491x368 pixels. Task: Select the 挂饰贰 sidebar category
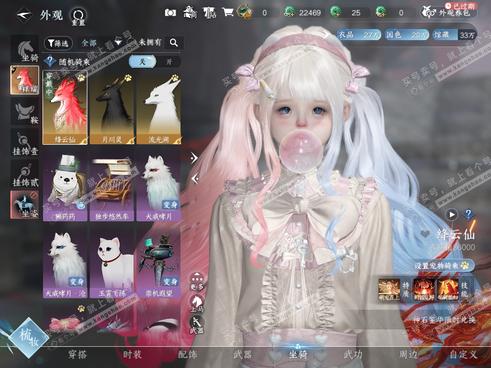(x=25, y=174)
